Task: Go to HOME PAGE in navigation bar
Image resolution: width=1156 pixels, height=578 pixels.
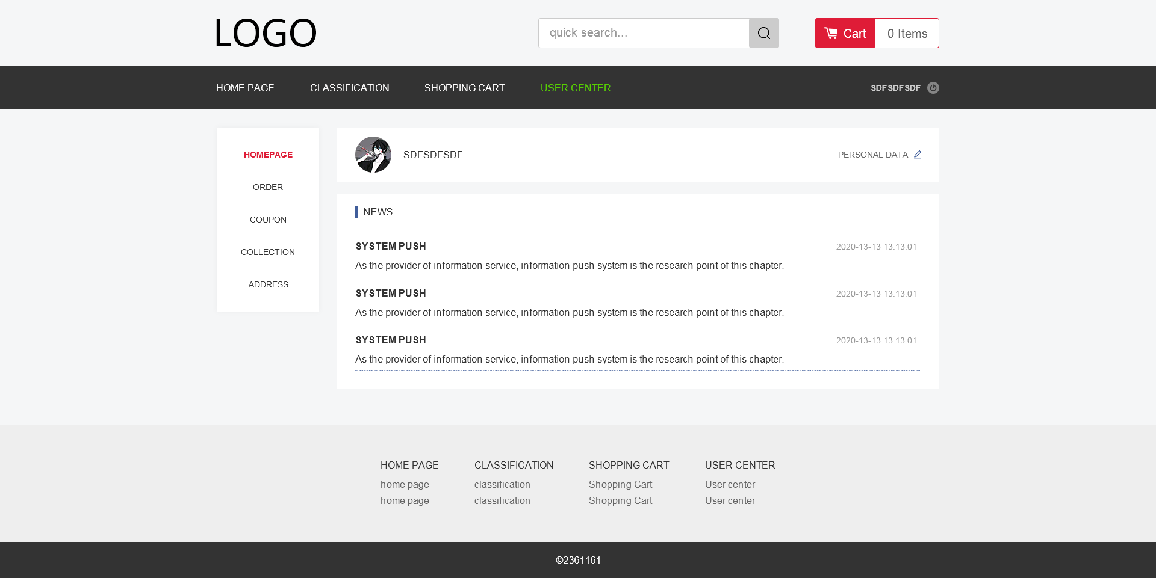Action: (x=245, y=88)
